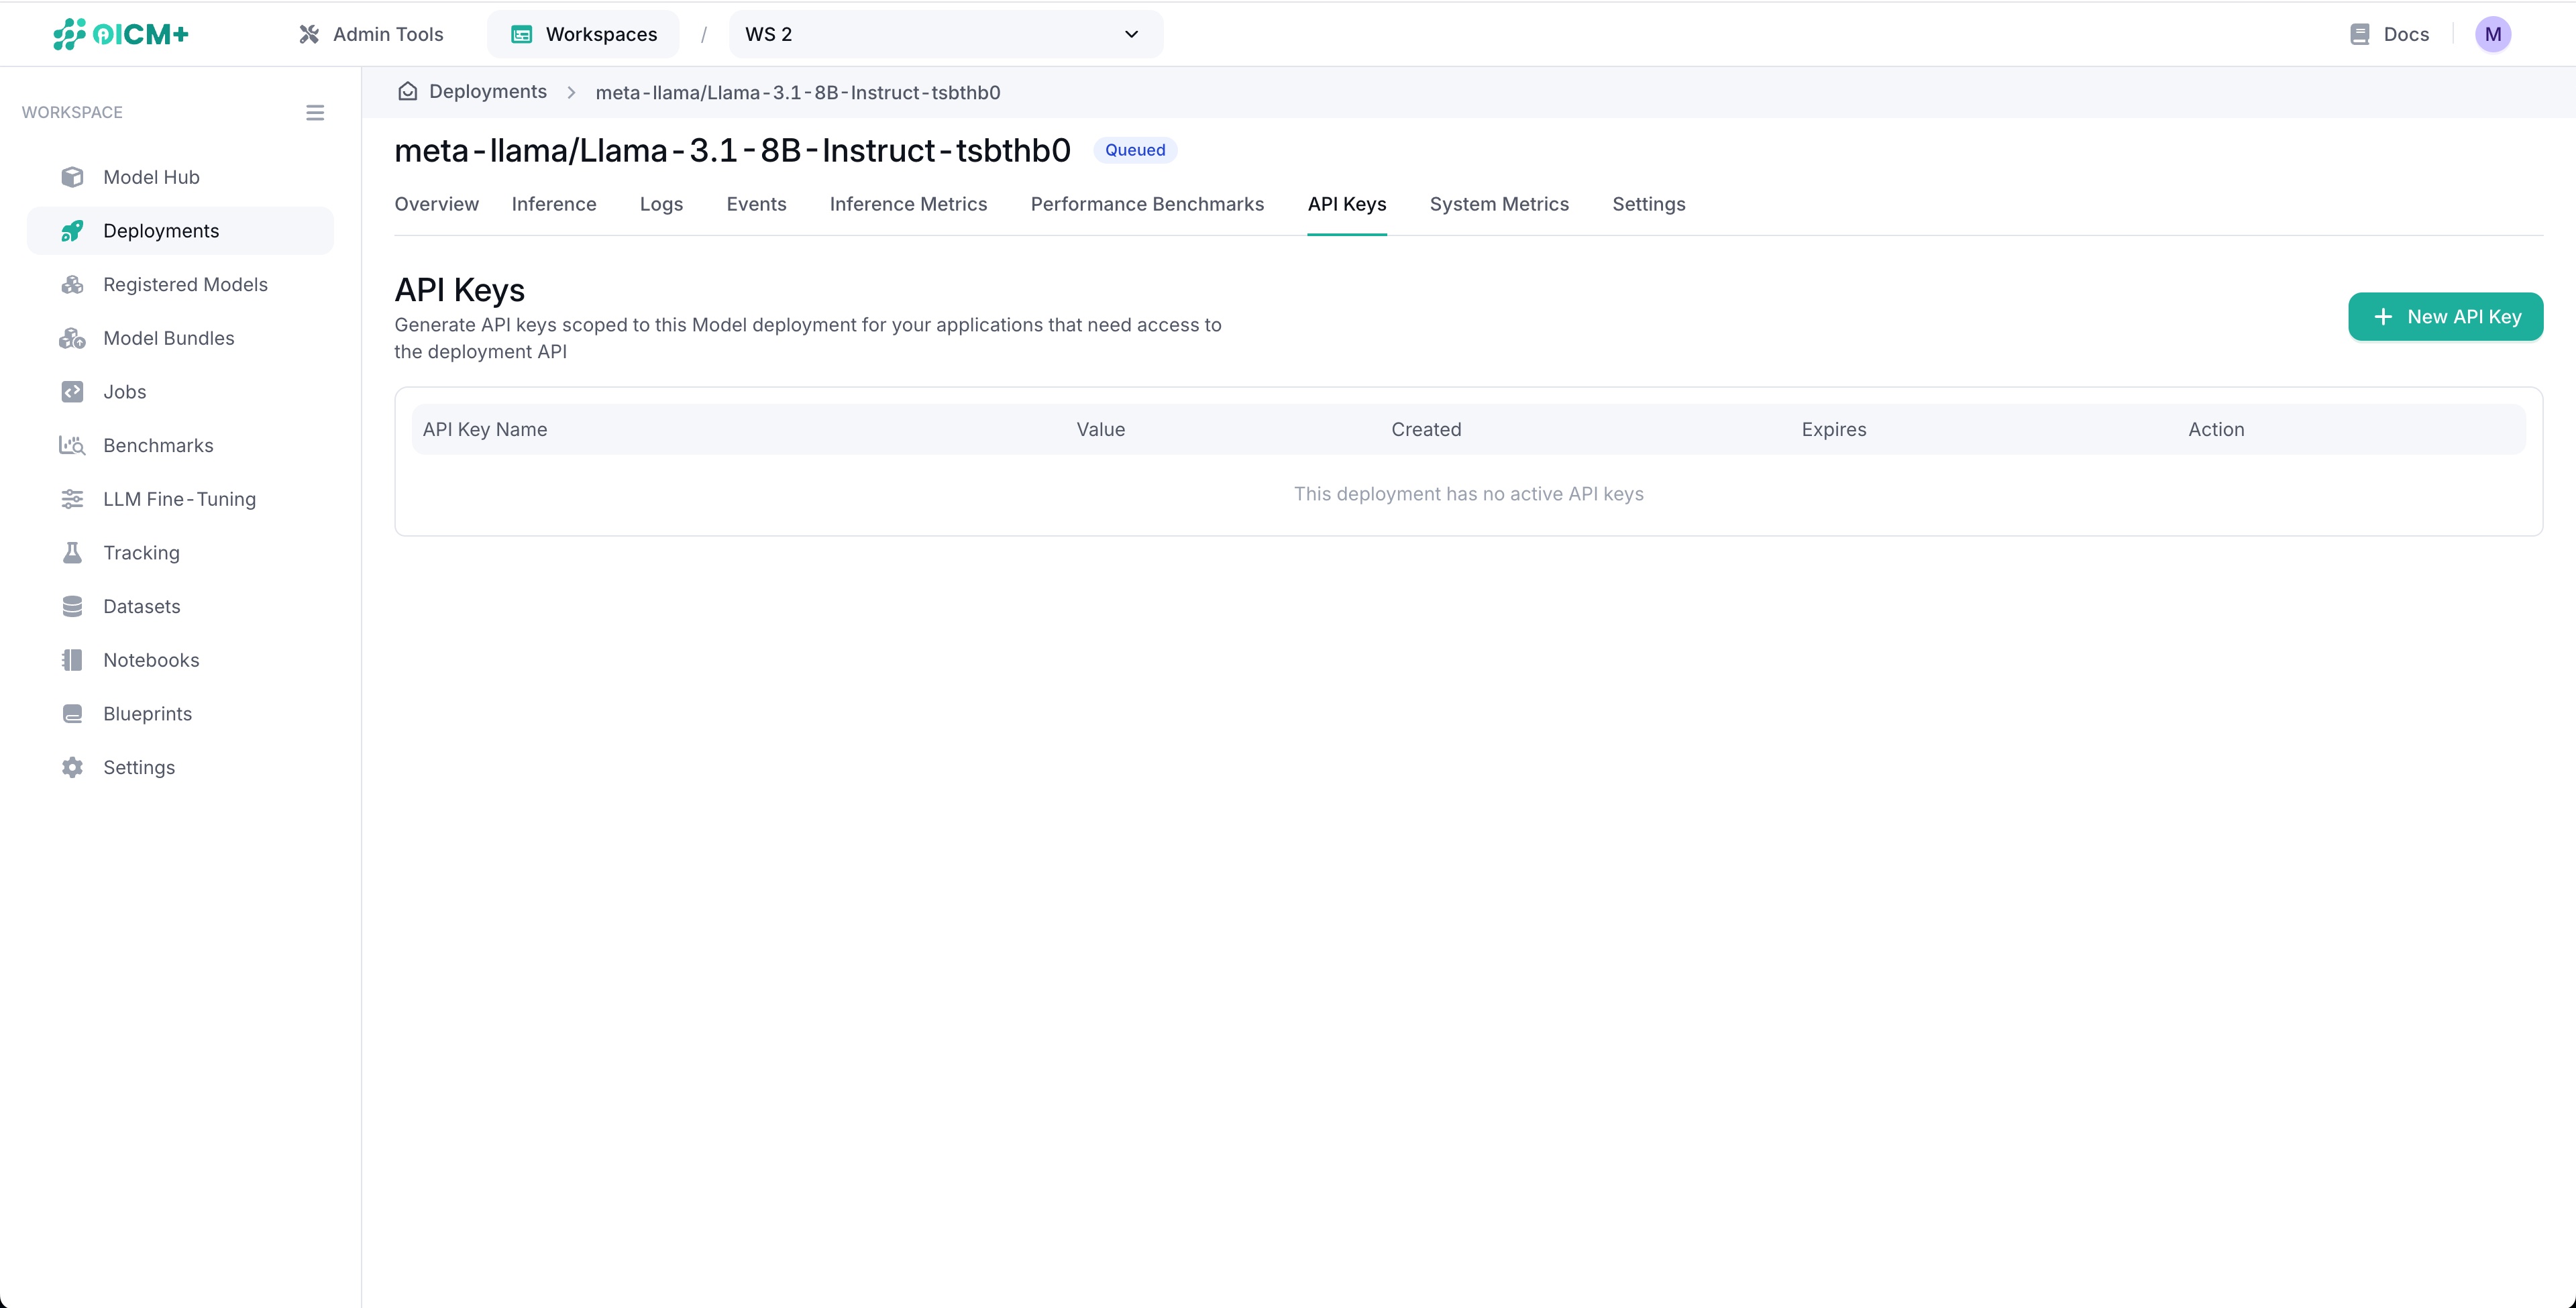The image size is (2576, 1308).
Task: Click the Datasets database icon
Action: pyautogui.click(x=72, y=607)
